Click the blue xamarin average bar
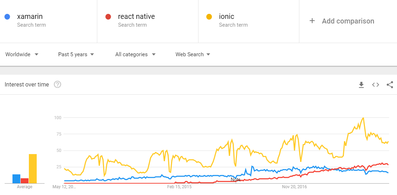Image resolution: width=397 pixels, height=195 pixels. point(16,179)
